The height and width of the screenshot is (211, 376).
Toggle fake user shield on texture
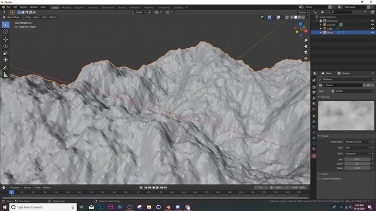[x=364, y=85]
